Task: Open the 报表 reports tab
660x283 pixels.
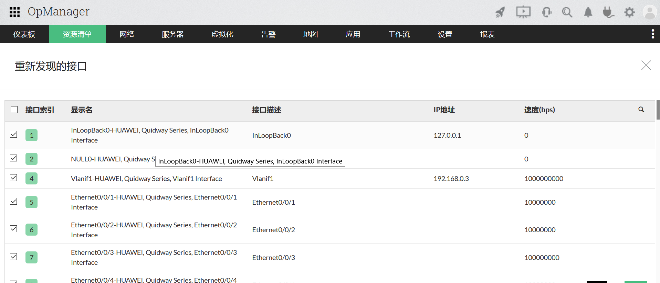Action: [487, 34]
